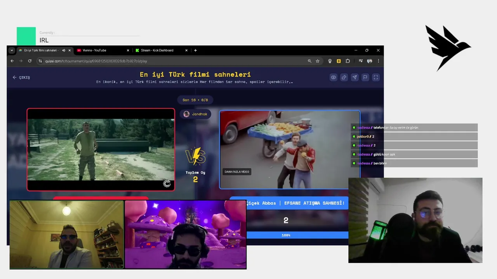Viewport: 497px width, 279px height.
Task: Click the VS lightning bolt icon
Action: click(195, 156)
